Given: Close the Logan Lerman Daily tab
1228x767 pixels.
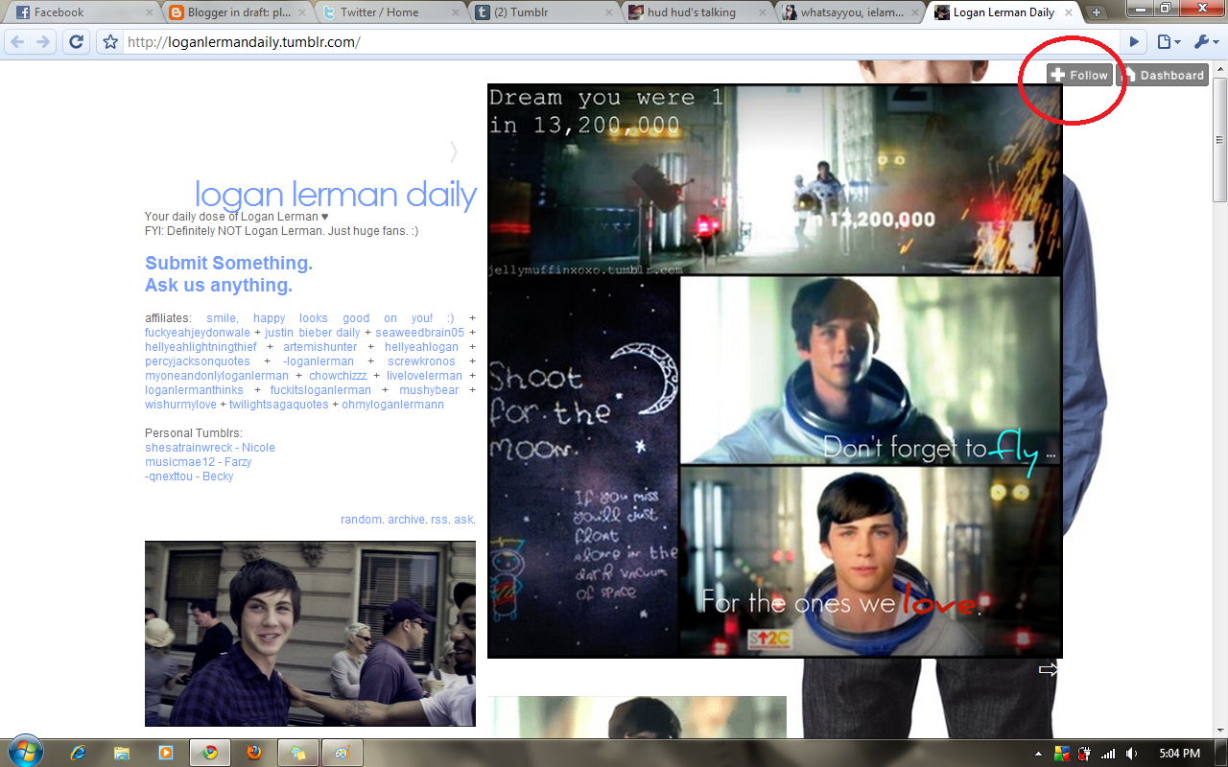Looking at the screenshot, I should [1069, 12].
